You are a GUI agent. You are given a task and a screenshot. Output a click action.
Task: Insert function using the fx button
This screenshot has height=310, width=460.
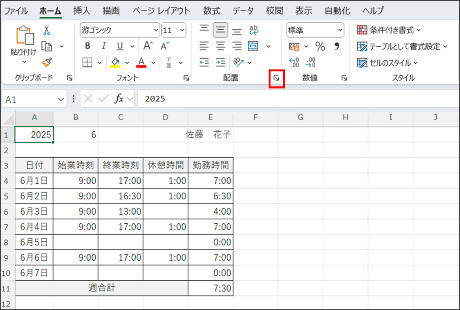[119, 99]
